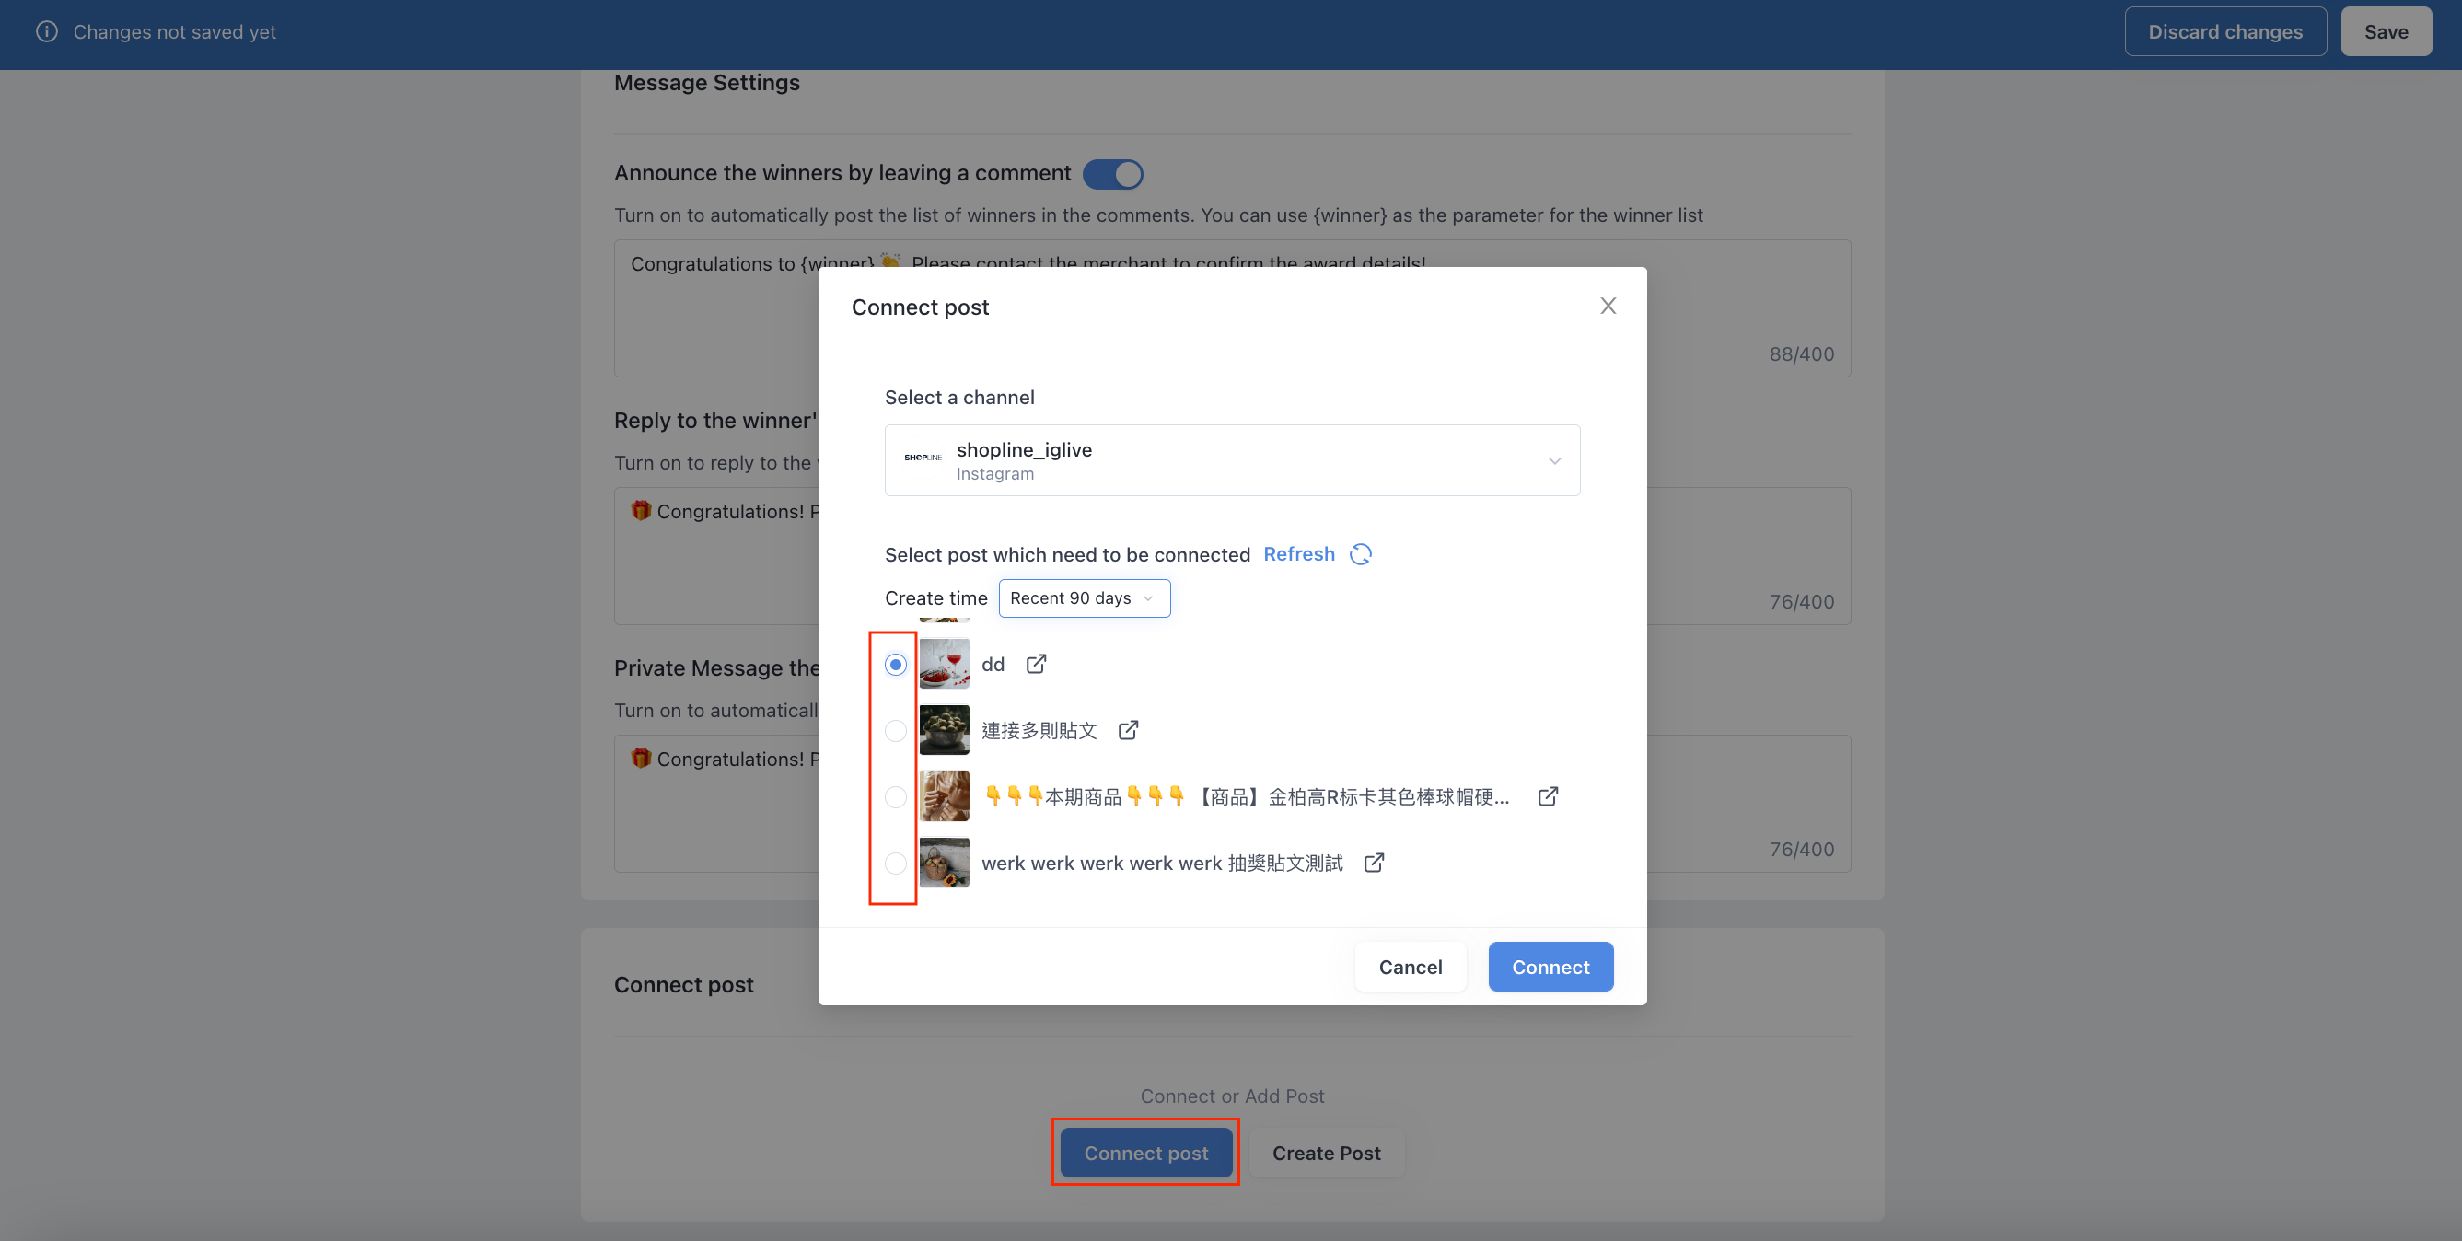Click the 本期商品 post thumbnail

944,795
